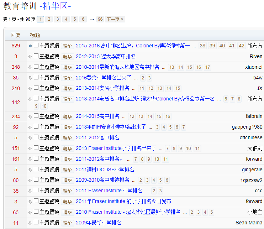
Task: Go to the next page with 下一页
Action: [115, 19]
